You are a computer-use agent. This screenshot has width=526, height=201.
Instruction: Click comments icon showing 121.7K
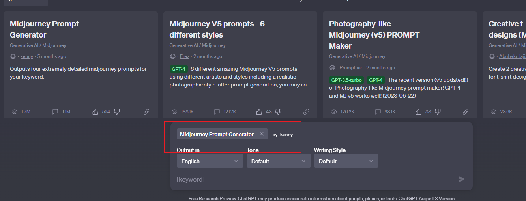click(x=217, y=112)
